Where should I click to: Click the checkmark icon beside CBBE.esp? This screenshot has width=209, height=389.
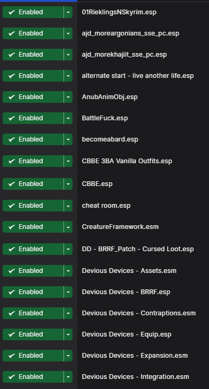tap(12, 184)
